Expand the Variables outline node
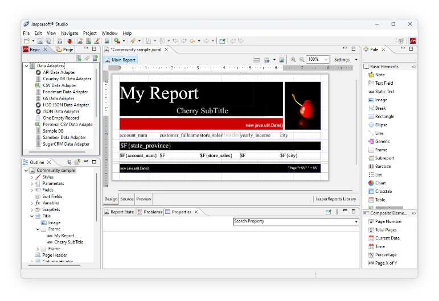The width and height of the screenshot is (439, 301). (32, 203)
